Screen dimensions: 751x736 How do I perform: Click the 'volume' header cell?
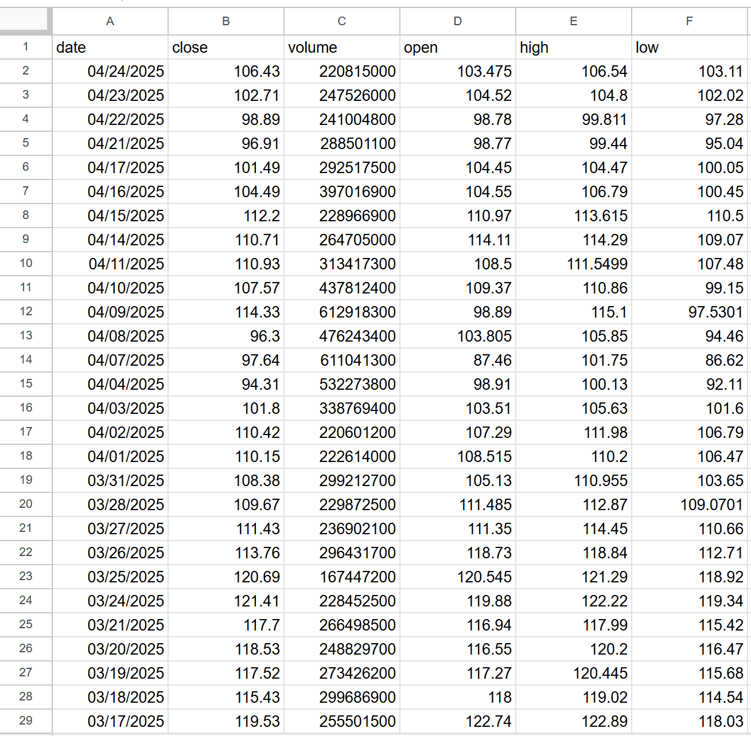tap(341, 47)
